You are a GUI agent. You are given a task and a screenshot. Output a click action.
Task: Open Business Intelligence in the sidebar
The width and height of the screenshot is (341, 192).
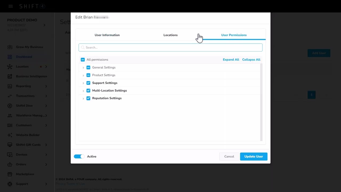[31, 76]
